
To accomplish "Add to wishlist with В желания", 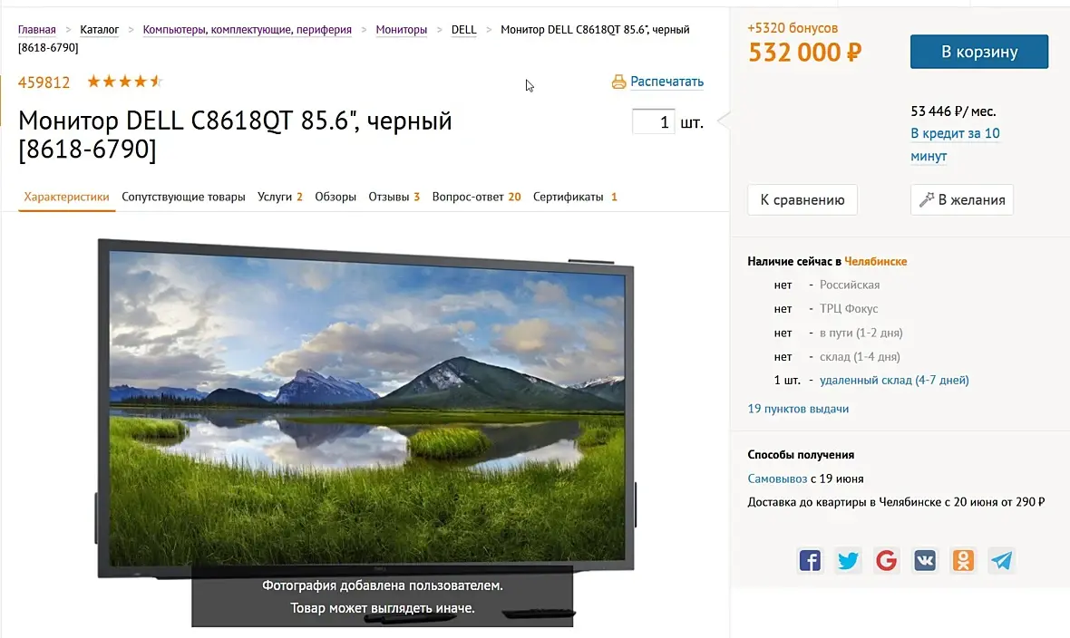I will [962, 200].
